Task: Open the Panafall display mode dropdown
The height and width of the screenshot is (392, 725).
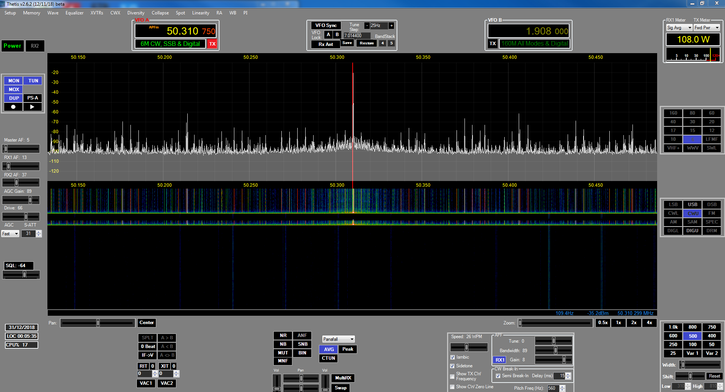Action: pyautogui.click(x=338, y=339)
